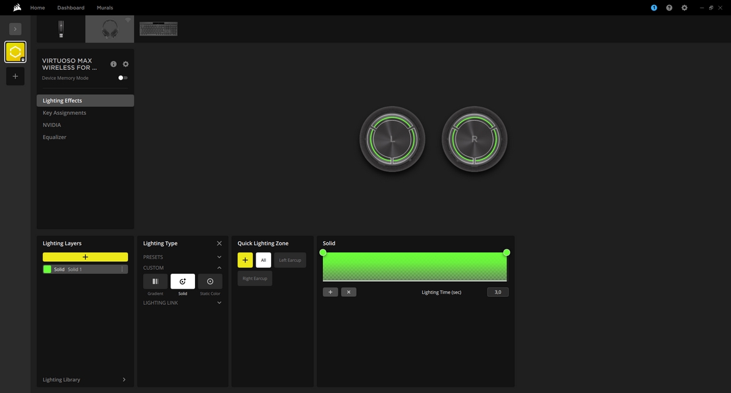The image size is (731, 393).
Task: Open the help question mark icon
Action: coord(669,7)
